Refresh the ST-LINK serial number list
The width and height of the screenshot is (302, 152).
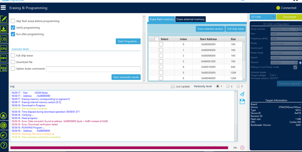pos(300,29)
